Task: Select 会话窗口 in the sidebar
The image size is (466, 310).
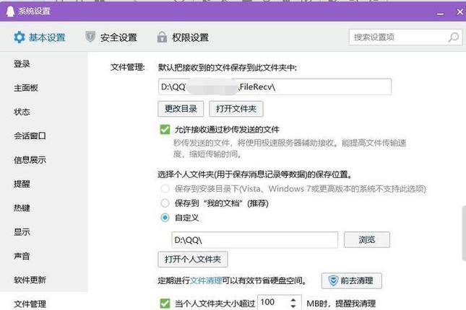Action: [30, 136]
